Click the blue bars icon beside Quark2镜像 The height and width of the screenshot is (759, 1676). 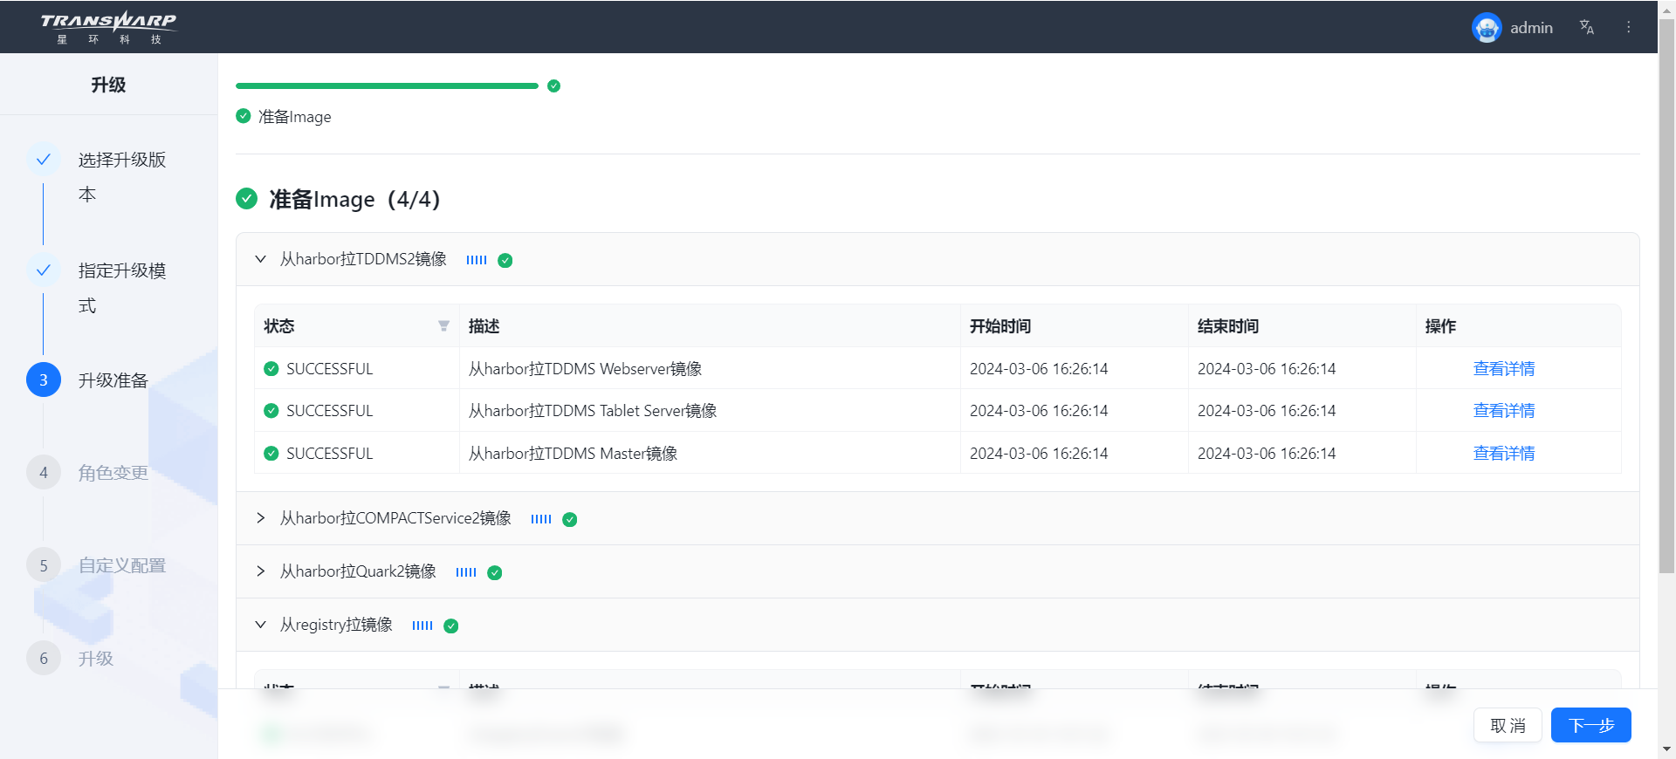(x=466, y=572)
